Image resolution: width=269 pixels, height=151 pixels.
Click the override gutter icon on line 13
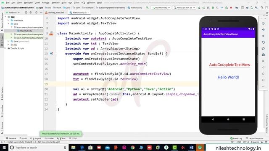[51, 54]
